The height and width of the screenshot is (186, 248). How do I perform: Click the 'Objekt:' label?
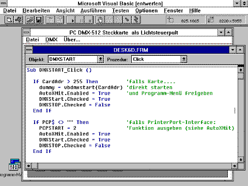click(37, 59)
